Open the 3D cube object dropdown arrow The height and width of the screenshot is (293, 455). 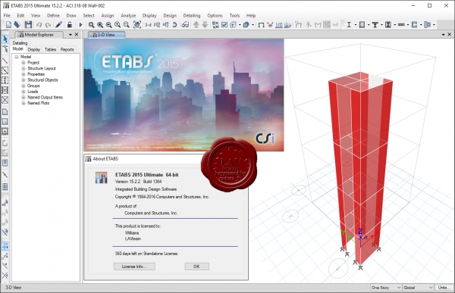pyautogui.click(x=253, y=25)
